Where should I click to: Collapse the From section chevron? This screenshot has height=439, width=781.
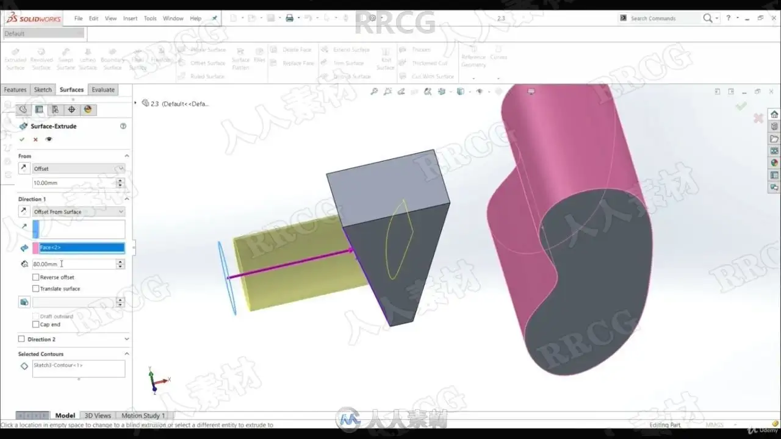pos(127,156)
